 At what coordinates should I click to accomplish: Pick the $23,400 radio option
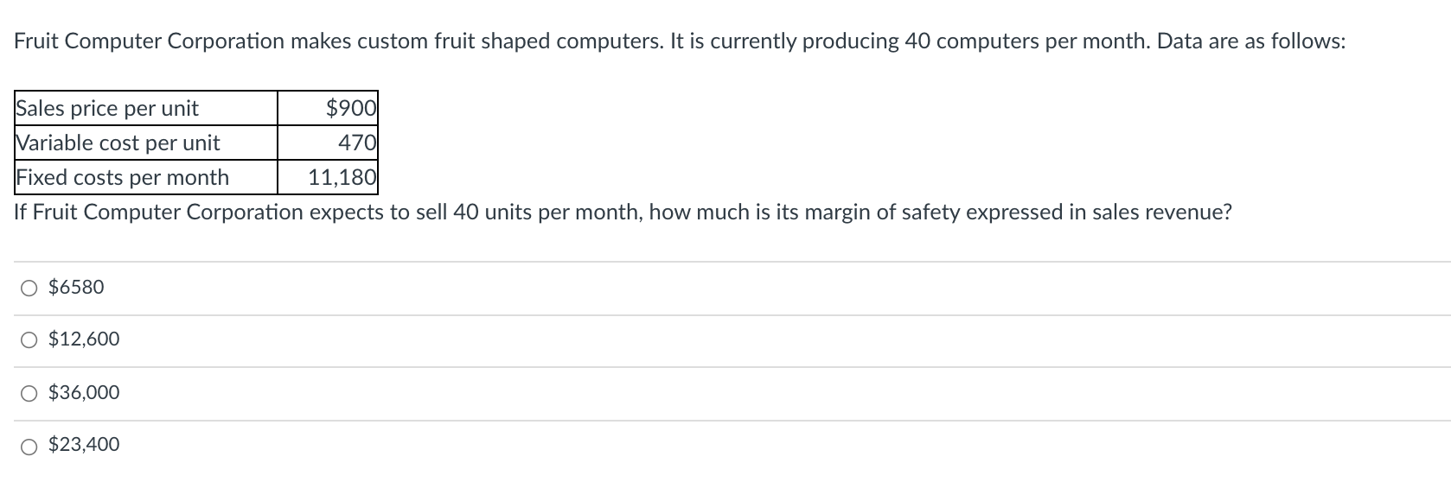pyautogui.click(x=30, y=446)
